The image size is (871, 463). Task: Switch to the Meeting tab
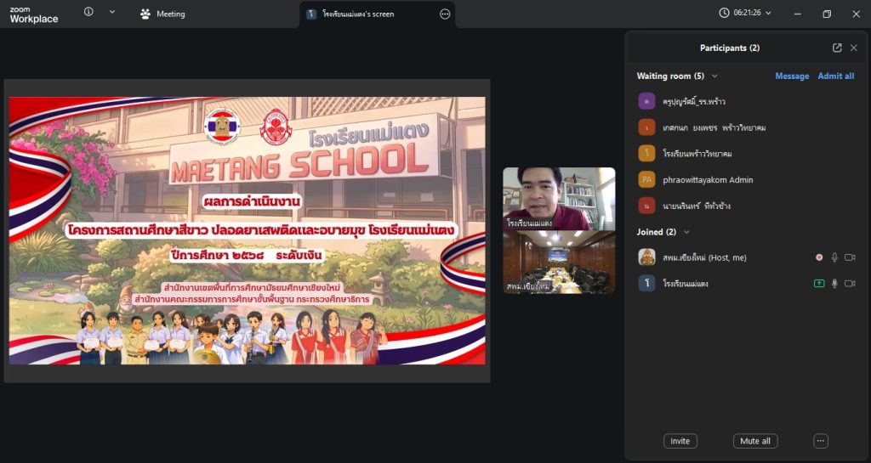click(162, 14)
